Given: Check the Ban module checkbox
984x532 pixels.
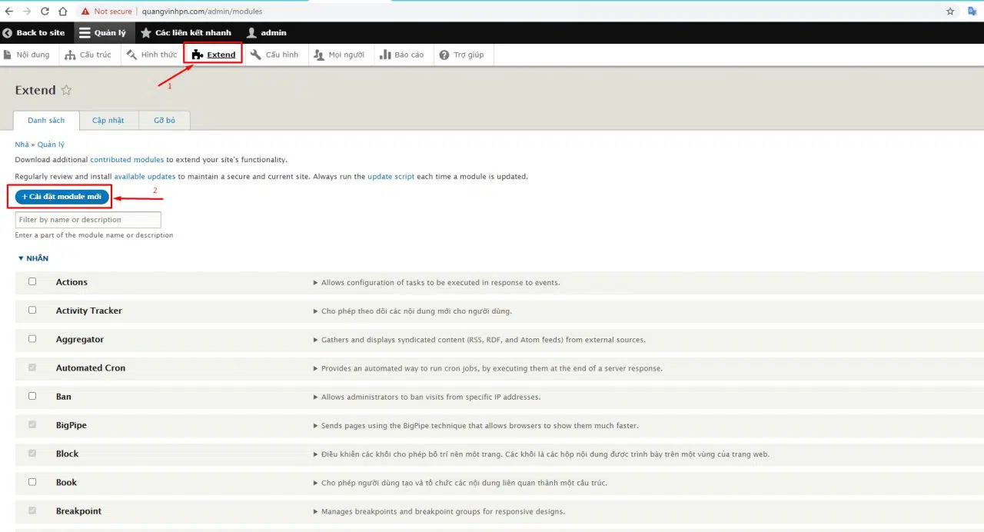Looking at the screenshot, I should click(x=32, y=396).
